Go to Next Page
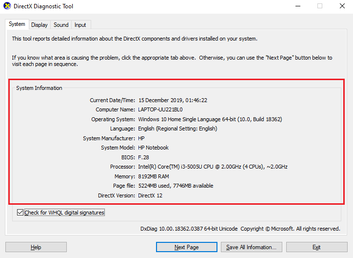This screenshot has height=258, width=353. pos(187,247)
